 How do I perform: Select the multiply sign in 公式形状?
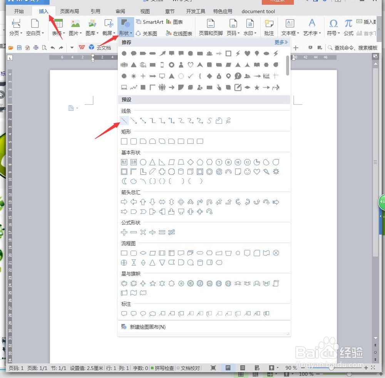tap(143, 232)
